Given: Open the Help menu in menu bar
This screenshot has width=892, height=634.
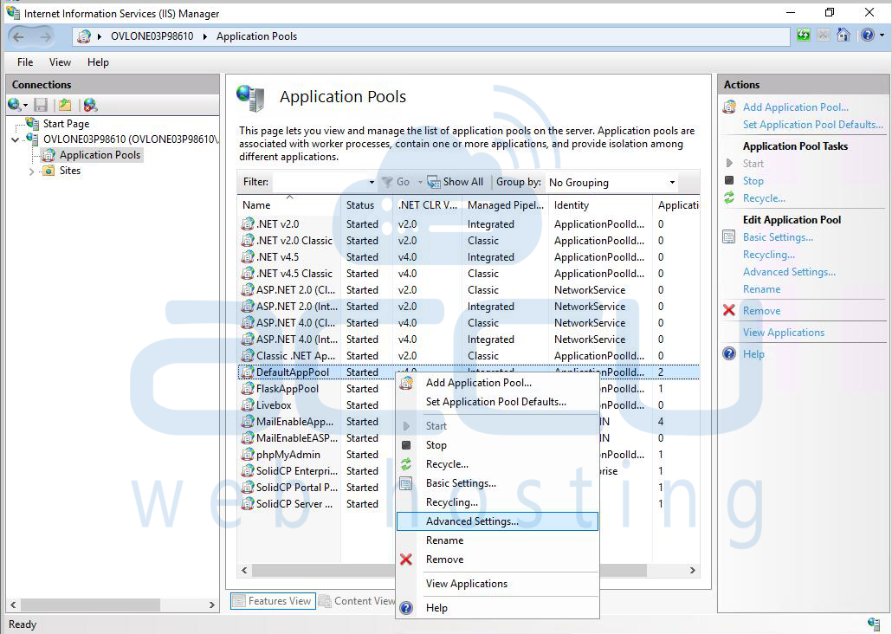Looking at the screenshot, I should pos(98,62).
